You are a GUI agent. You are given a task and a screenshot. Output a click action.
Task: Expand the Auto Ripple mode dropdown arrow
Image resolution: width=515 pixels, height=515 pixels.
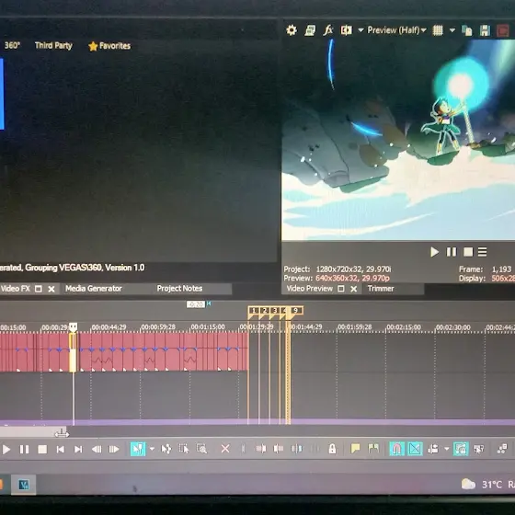(x=447, y=449)
